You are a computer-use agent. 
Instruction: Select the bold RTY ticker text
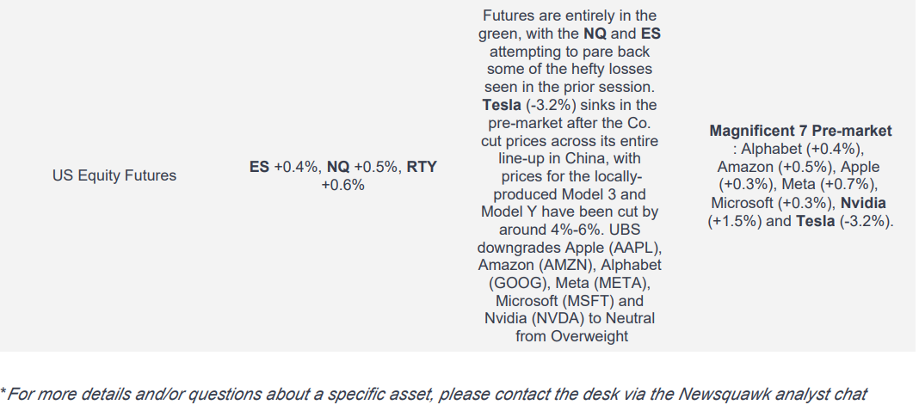[x=422, y=167]
